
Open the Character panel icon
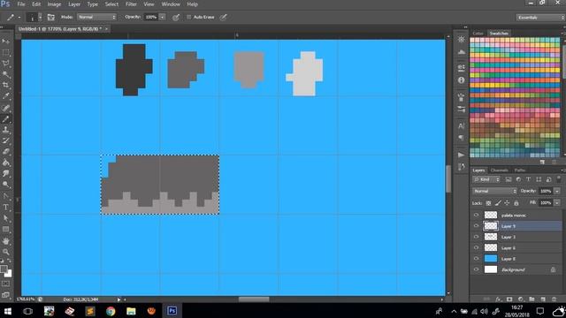(x=462, y=125)
